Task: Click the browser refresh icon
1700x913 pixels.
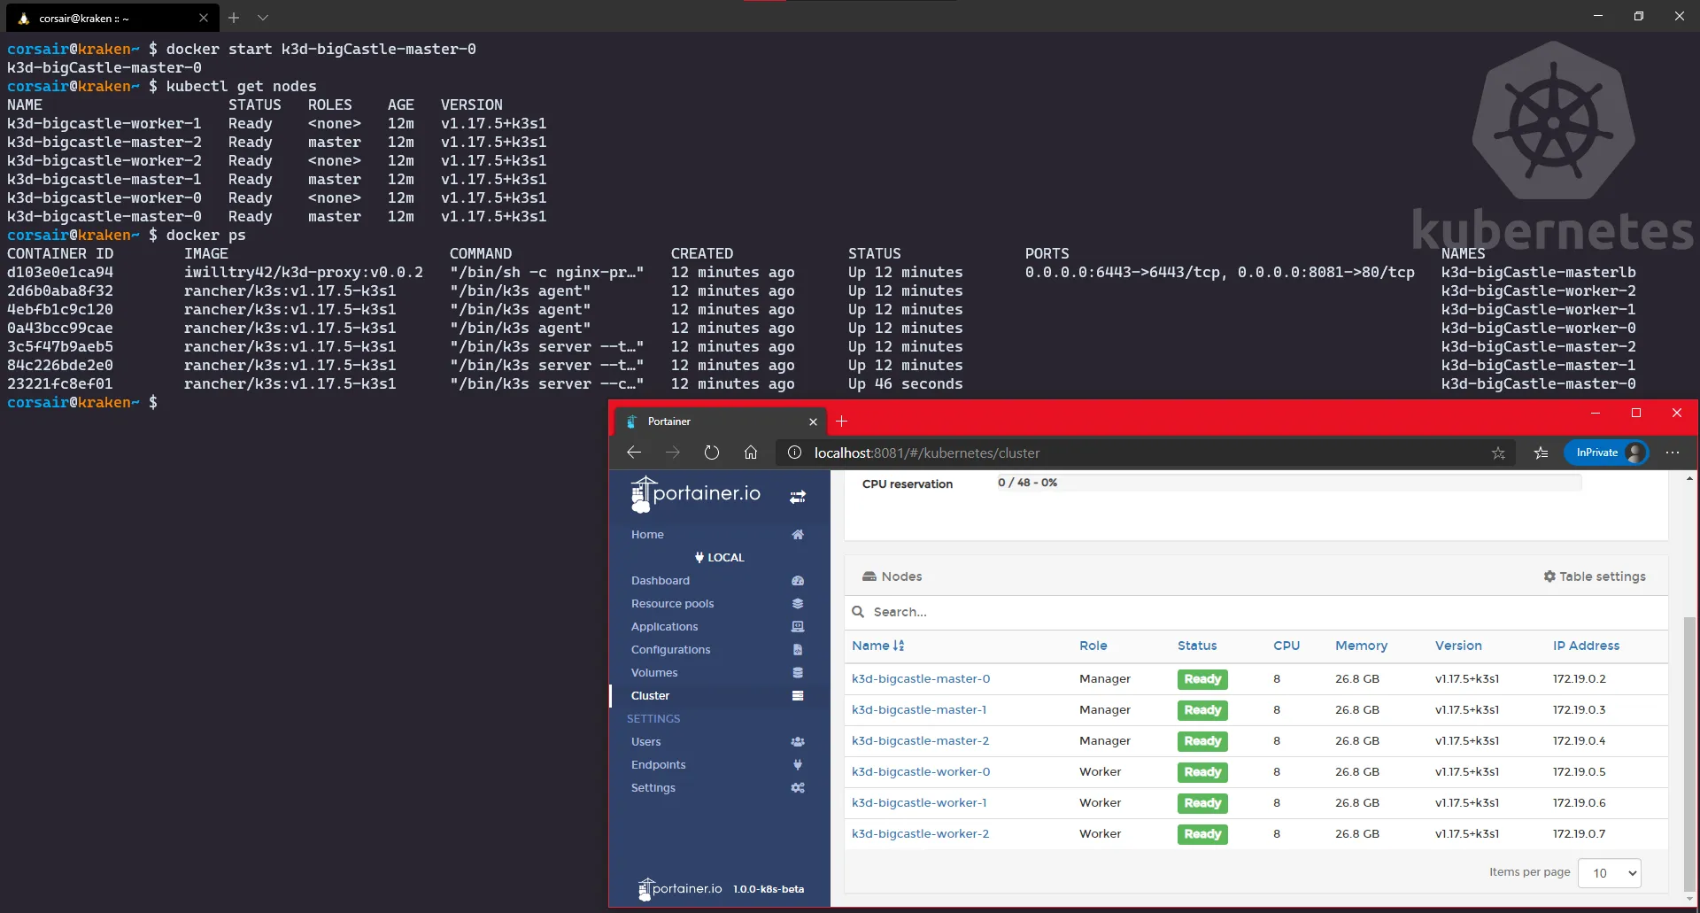Action: click(x=711, y=453)
